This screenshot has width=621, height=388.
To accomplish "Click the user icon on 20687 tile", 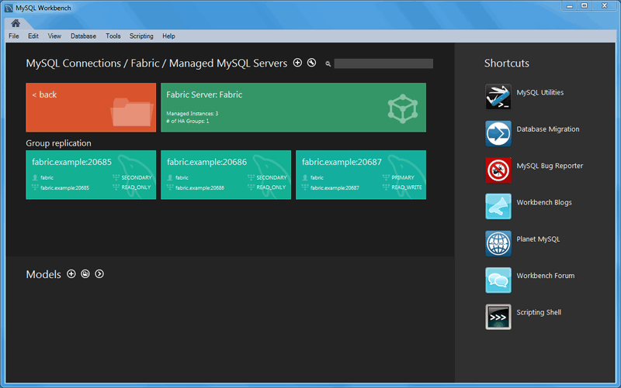I will point(305,177).
